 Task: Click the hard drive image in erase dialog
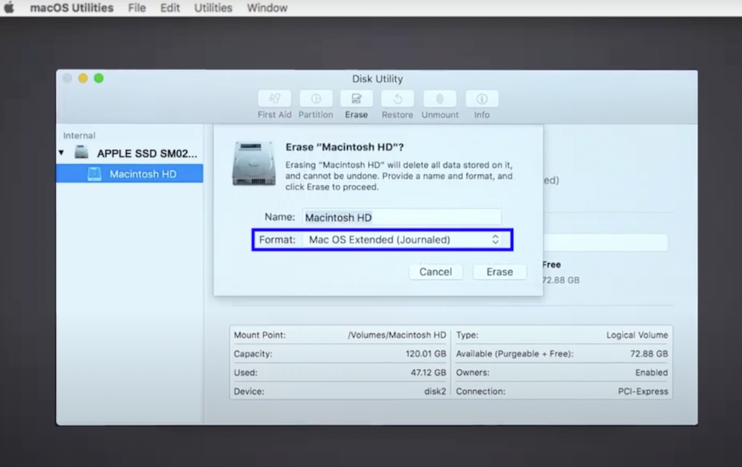click(254, 163)
